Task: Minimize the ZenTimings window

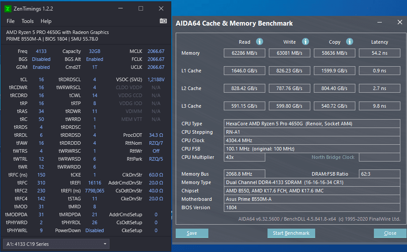Action: [121, 8]
